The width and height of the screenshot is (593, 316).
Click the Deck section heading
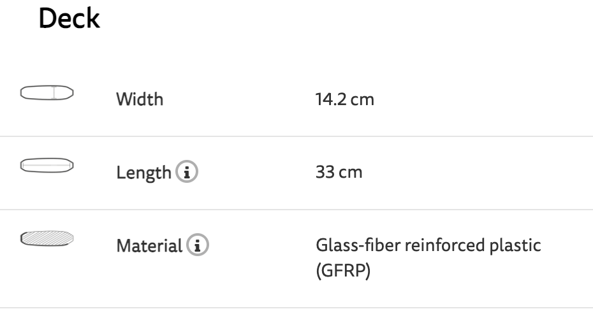(70, 20)
